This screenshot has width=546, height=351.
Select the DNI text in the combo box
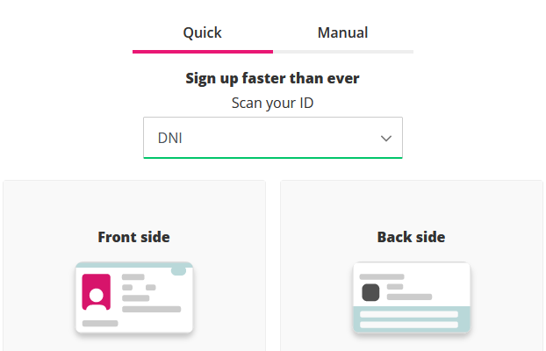pos(170,139)
